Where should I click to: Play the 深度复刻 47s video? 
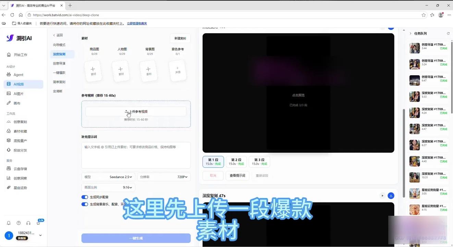[x=382, y=196]
